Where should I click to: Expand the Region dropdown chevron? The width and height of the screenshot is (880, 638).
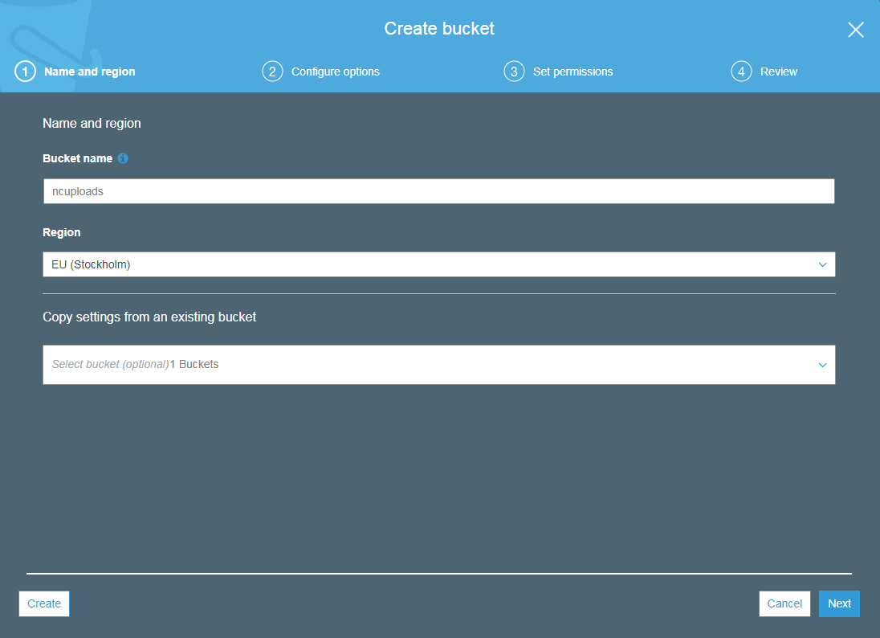point(823,264)
